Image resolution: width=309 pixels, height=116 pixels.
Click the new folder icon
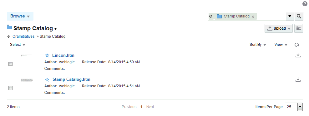(x=299, y=28)
